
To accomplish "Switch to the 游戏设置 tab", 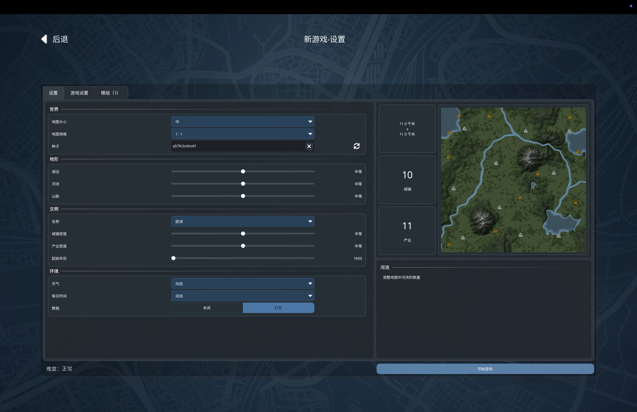I will point(79,93).
